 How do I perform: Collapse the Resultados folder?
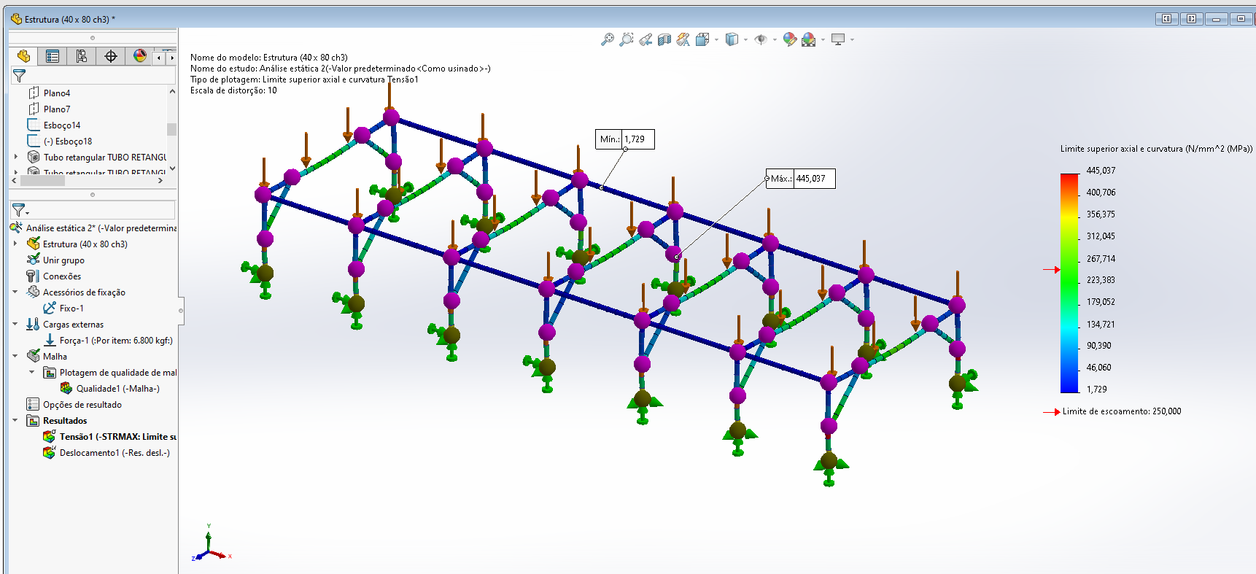click(x=15, y=420)
